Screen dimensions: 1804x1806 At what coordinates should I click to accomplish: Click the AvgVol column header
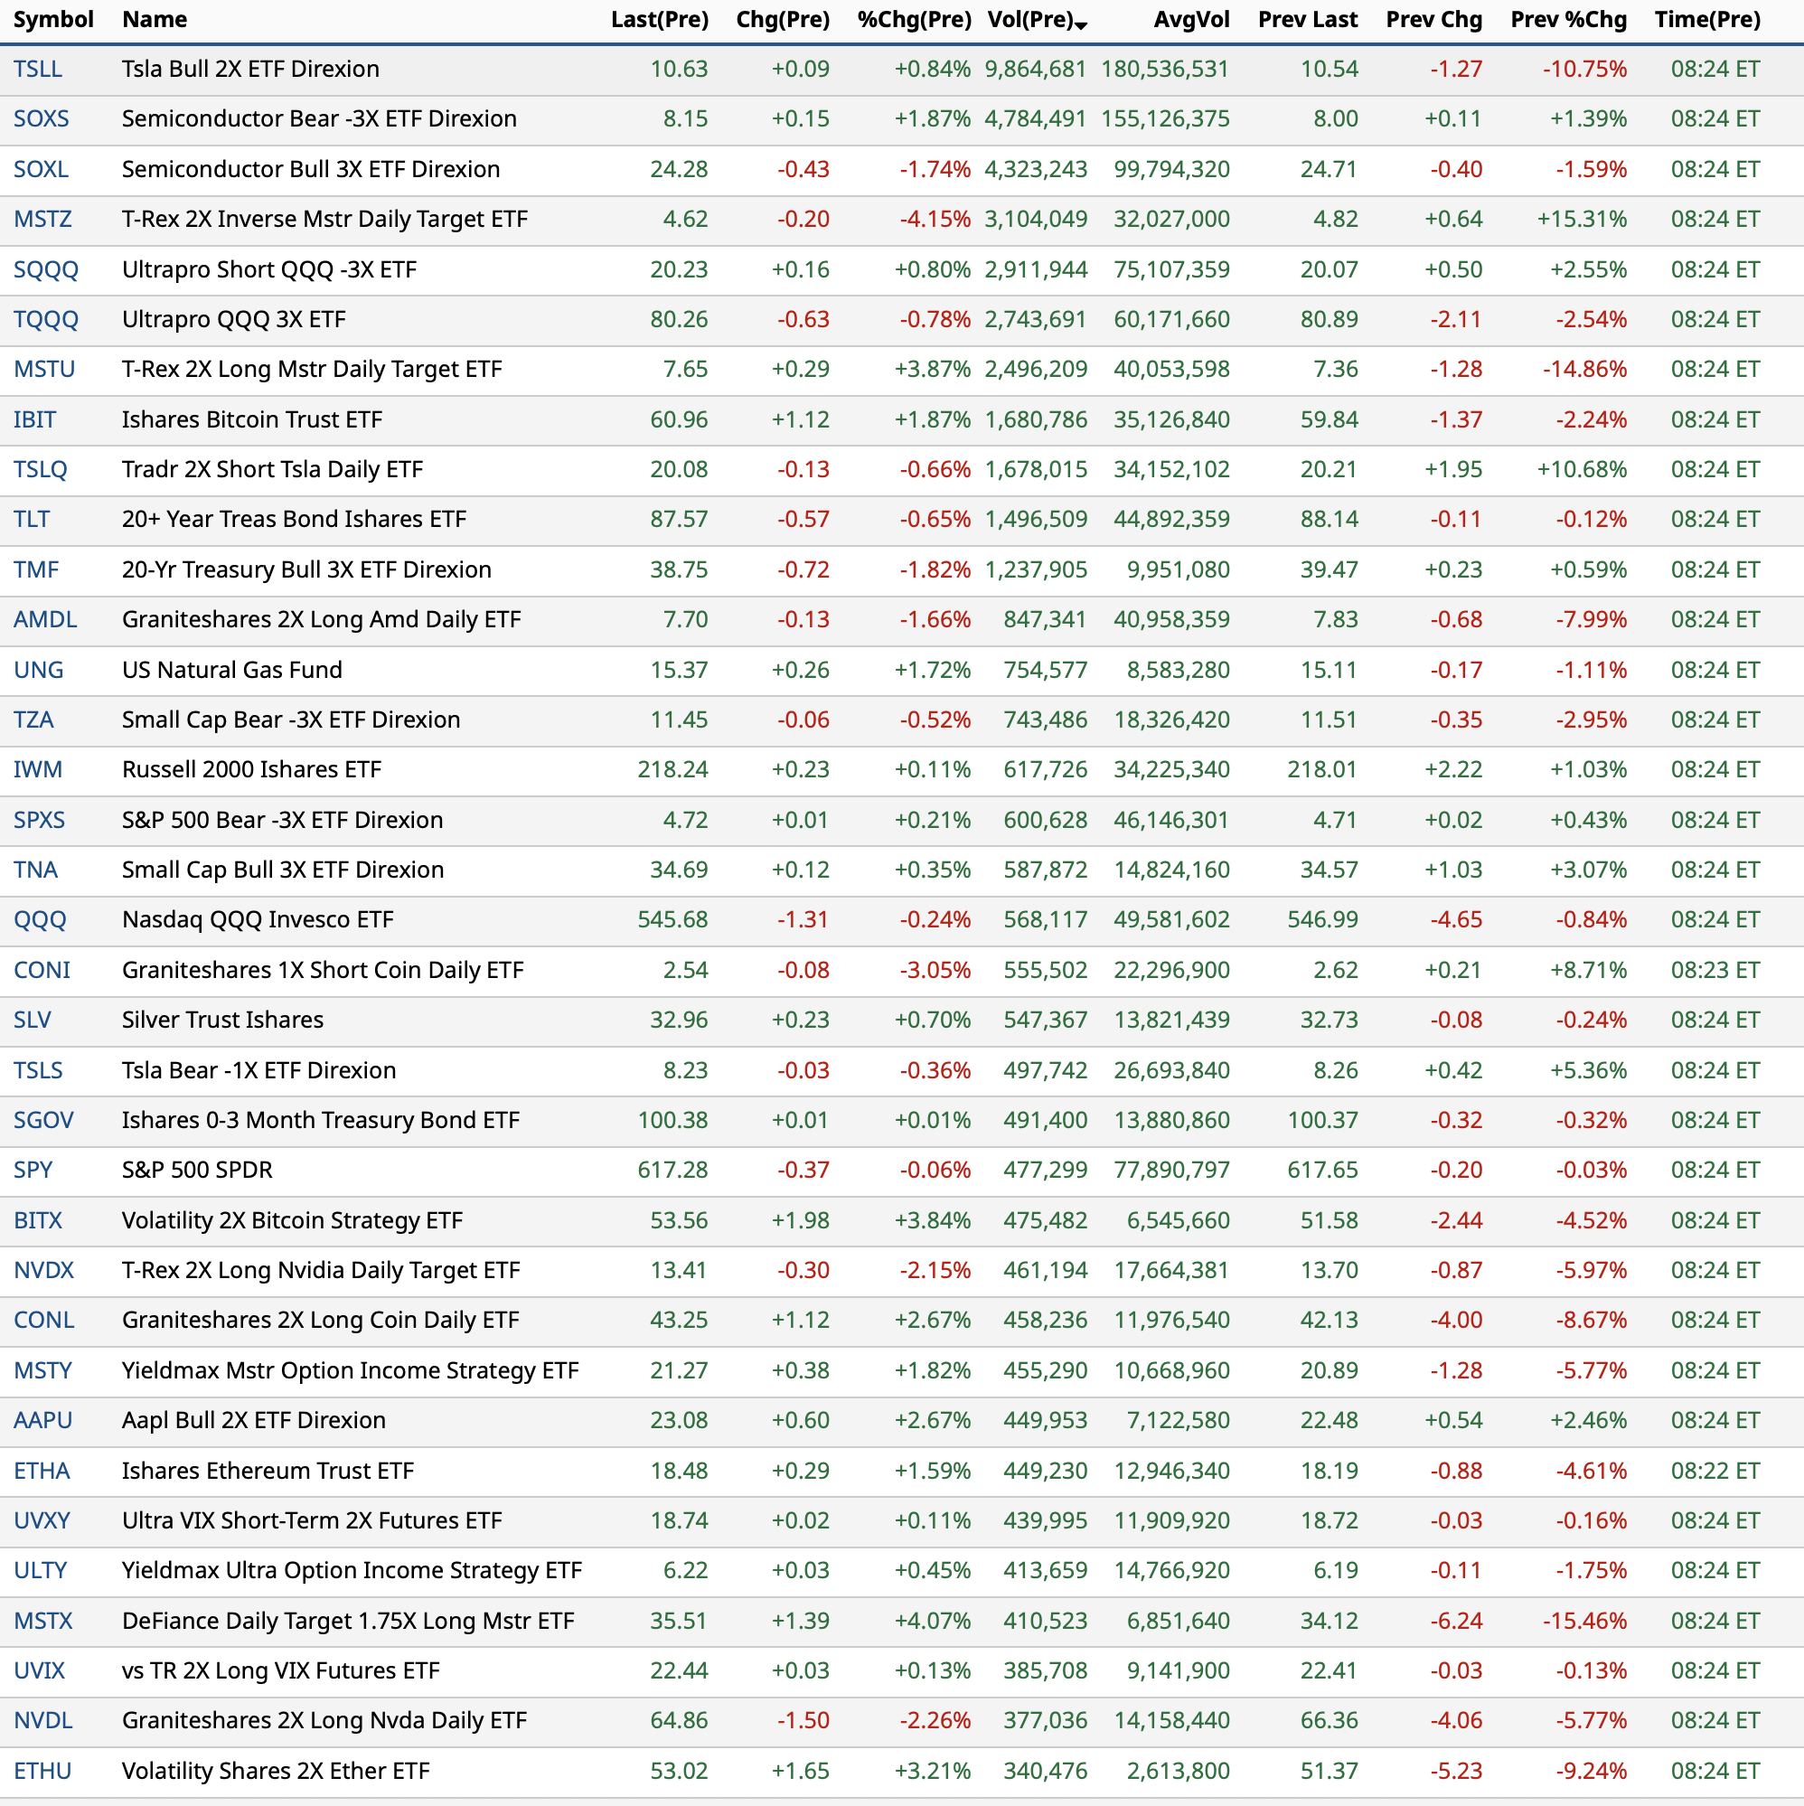[1191, 20]
